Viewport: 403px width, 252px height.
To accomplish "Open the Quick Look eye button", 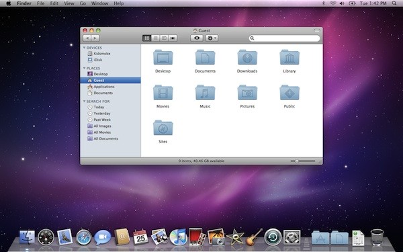I will (197, 38).
